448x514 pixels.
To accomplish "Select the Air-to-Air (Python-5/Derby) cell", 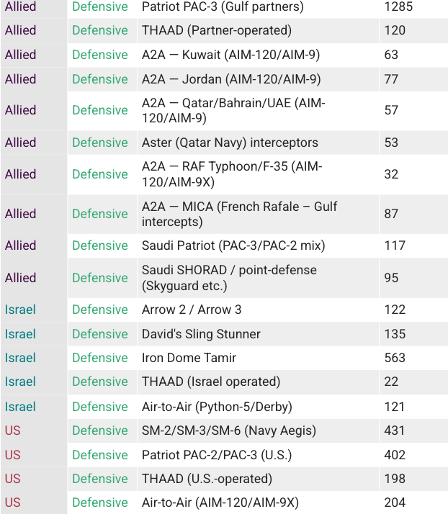I will coord(217,407).
